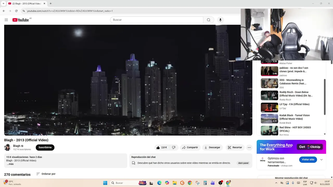Open the Blagh channel name link
Screen dimensions: 333x187
pyautogui.click(x=17, y=146)
